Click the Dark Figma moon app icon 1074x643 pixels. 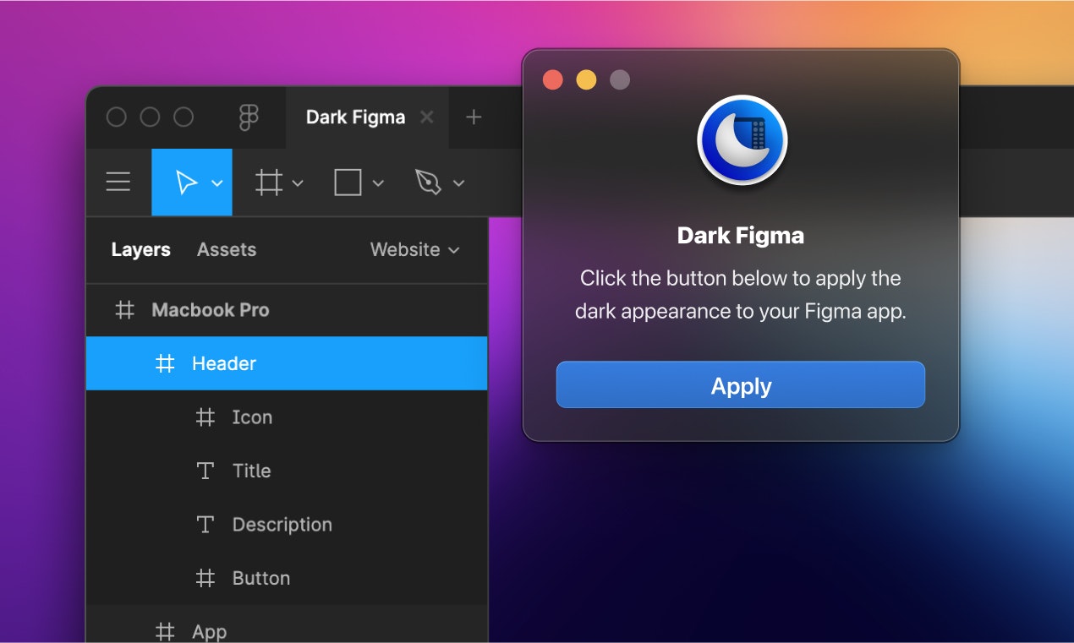741,140
